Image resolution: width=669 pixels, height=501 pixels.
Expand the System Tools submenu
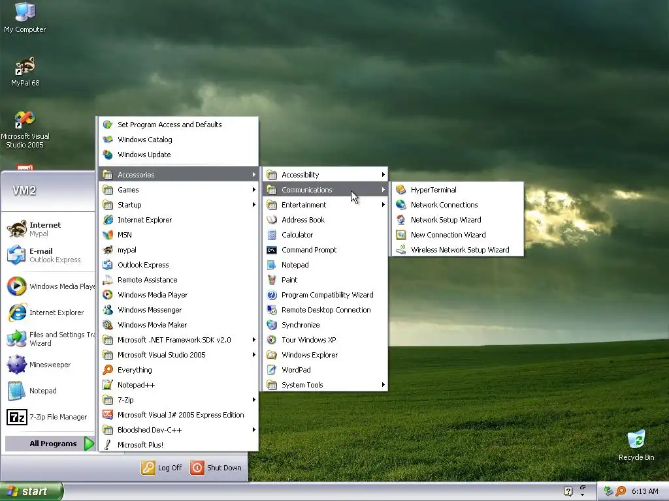pyautogui.click(x=325, y=385)
